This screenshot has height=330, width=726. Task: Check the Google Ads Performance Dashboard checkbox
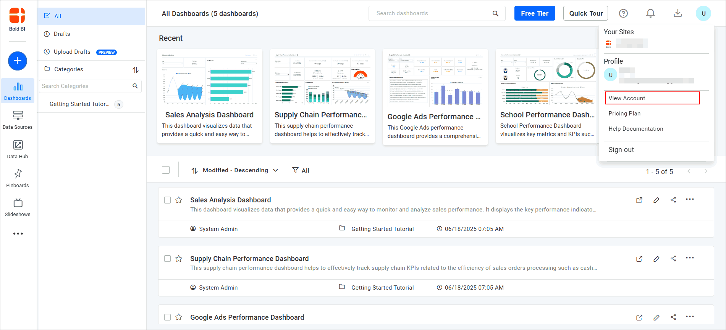click(167, 317)
